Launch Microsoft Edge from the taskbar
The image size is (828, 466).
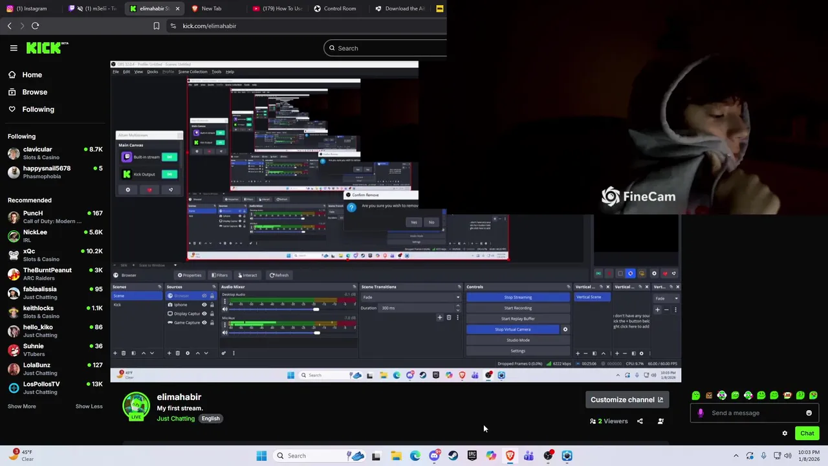(415, 456)
